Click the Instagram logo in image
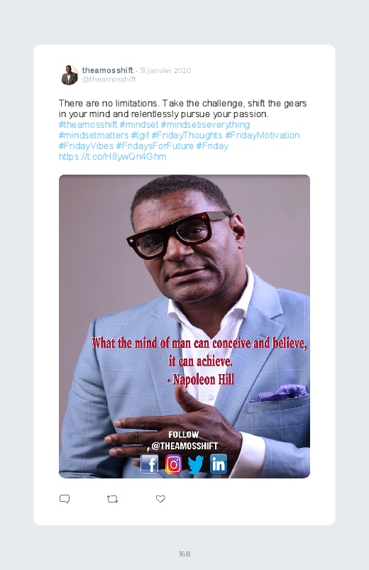 point(173,464)
